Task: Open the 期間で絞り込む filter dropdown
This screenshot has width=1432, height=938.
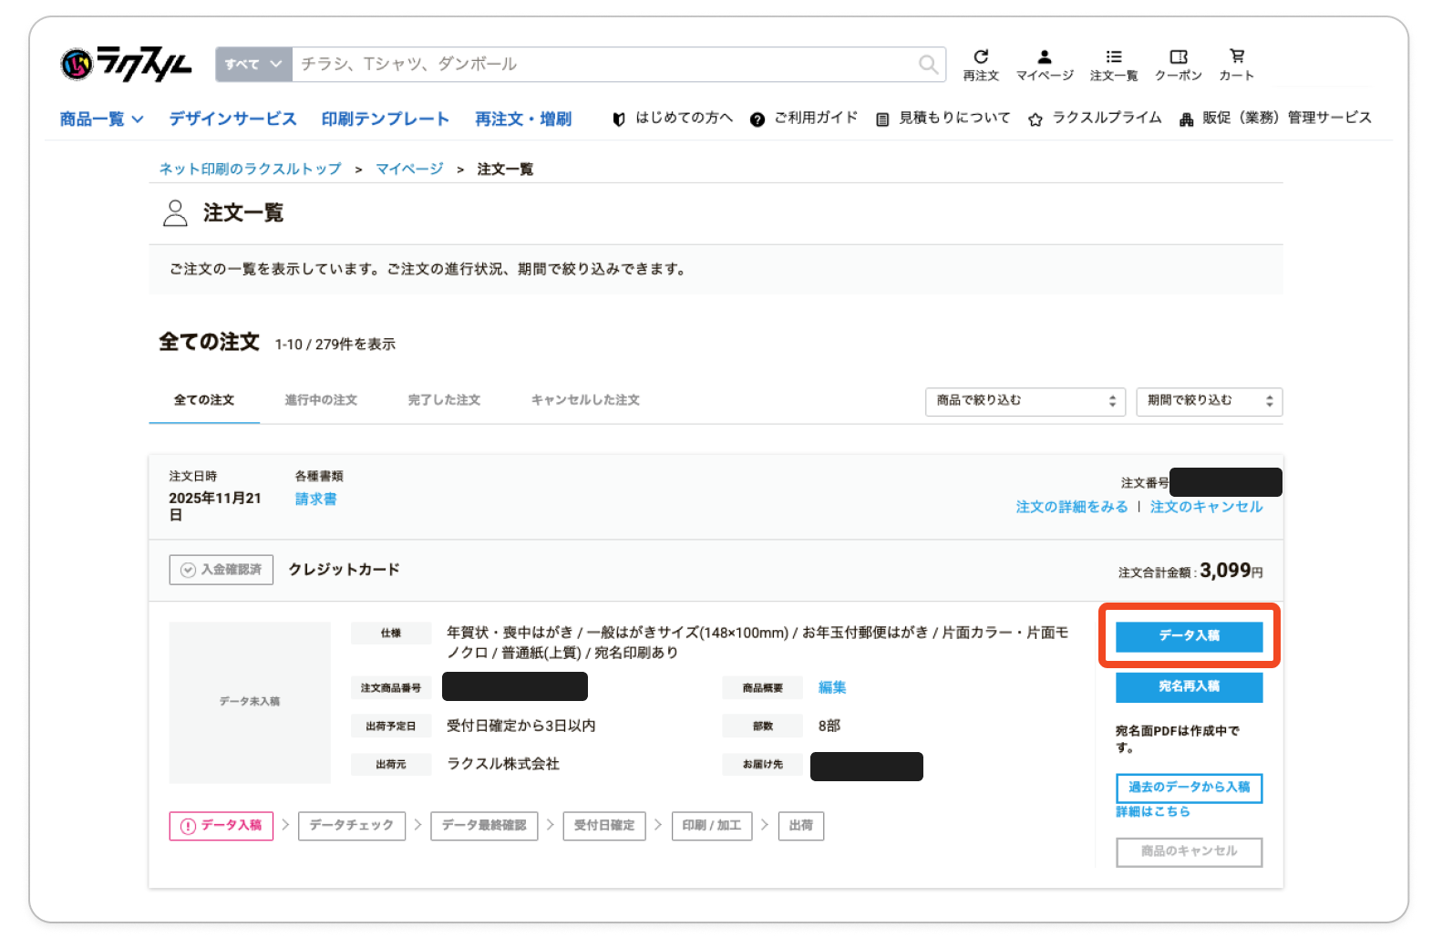Action: (1209, 401)
